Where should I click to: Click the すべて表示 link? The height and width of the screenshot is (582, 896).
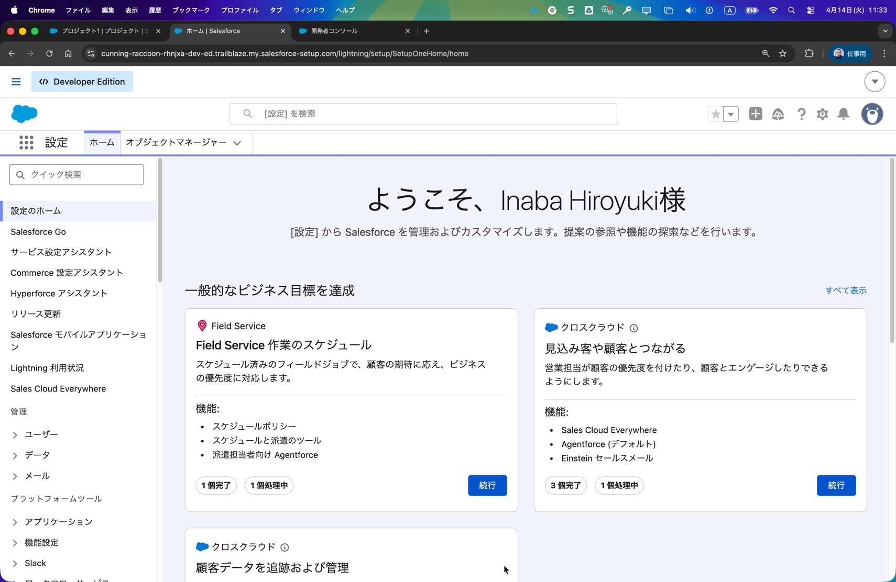coord(846,290)
